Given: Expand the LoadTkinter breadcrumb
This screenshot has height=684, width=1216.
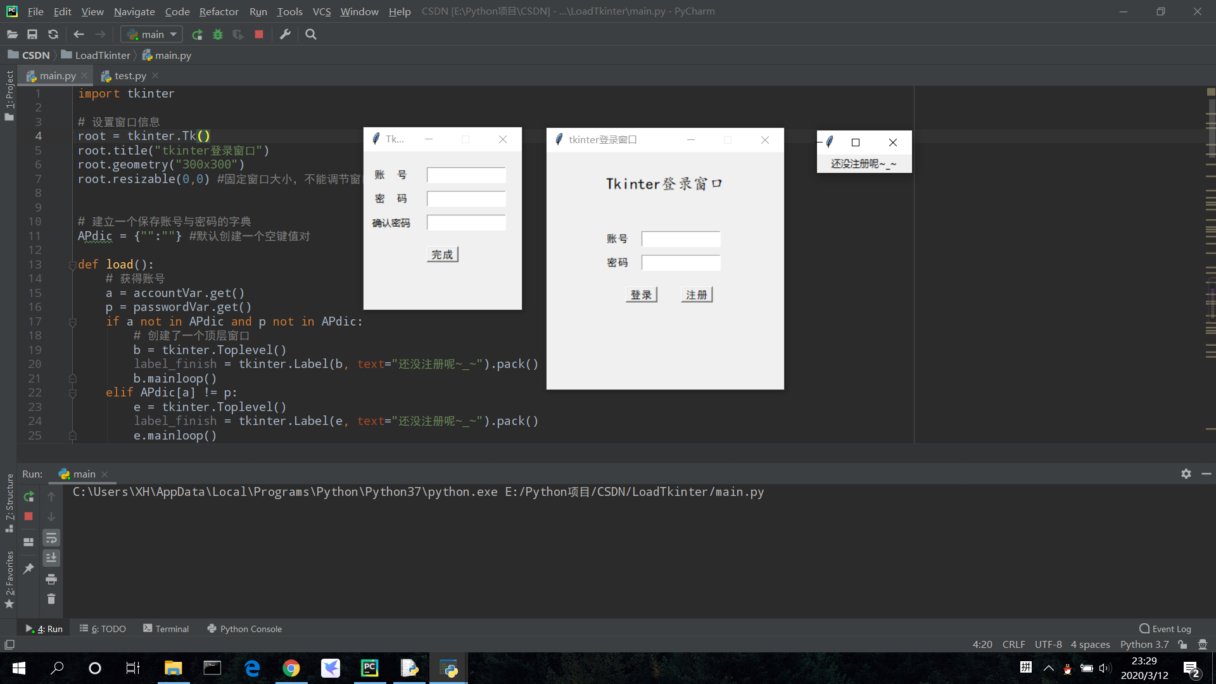Looking at the screenshot, I should click(101, 55).
